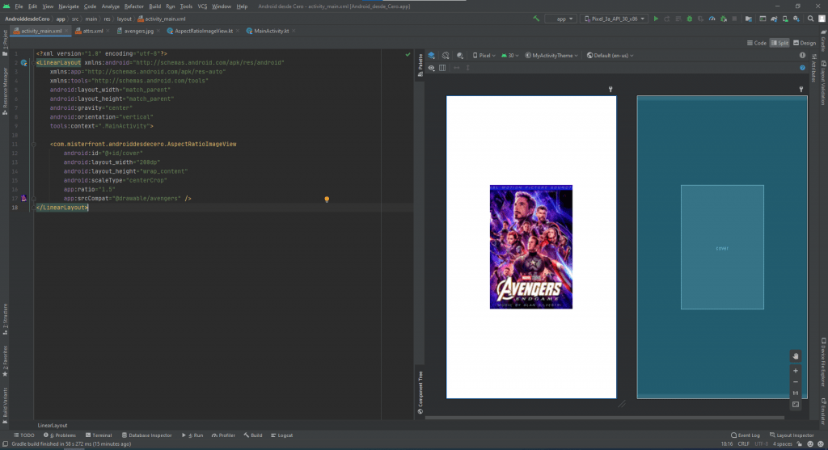The image size is (828, 450).
Task: Open the AVD Manager icon
Action: point(785,19)
